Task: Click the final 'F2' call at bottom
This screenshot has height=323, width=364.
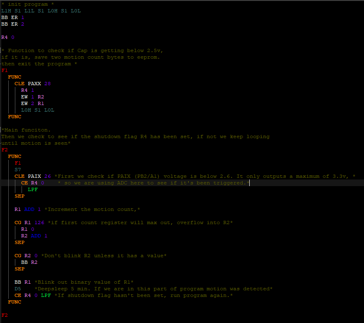Action: [x=5, y=315]
